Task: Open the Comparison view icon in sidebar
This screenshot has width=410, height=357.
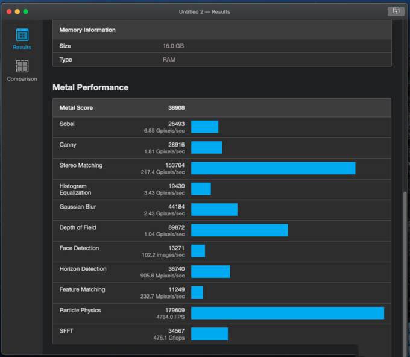Action: [22, 66]
